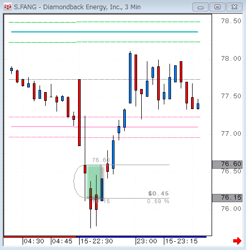Click the gray dashed horizontal line
The image size is (246, 250).
tap(104, 79)
